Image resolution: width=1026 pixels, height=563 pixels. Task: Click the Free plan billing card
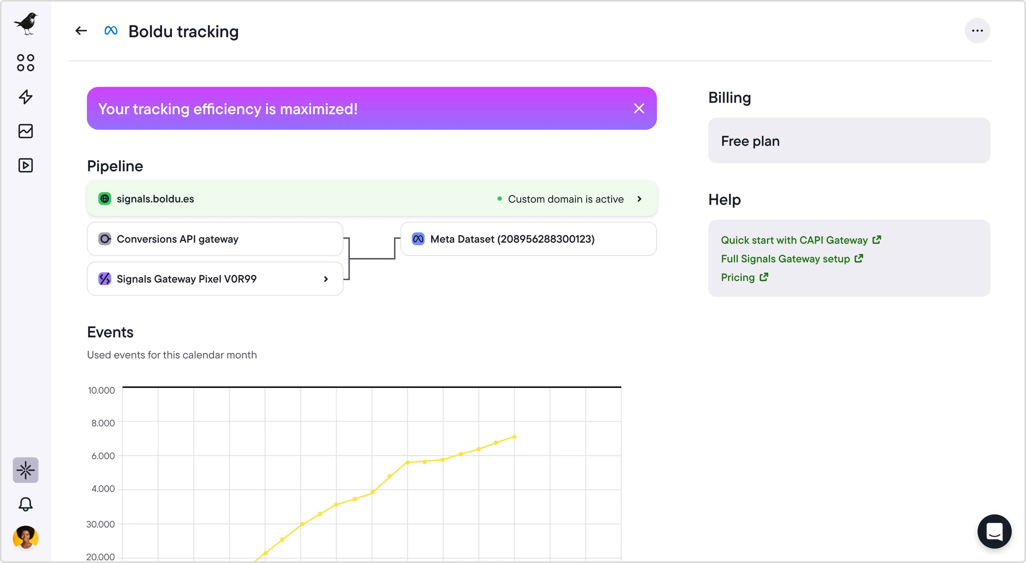pyautogui.click(x=849, y=141)
